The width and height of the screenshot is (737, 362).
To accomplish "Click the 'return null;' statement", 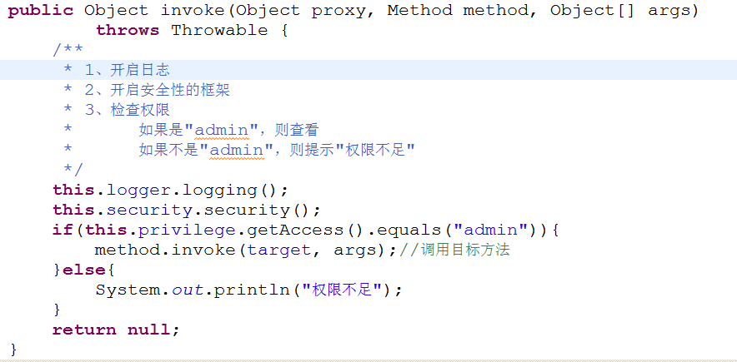I will coord(116,330).
